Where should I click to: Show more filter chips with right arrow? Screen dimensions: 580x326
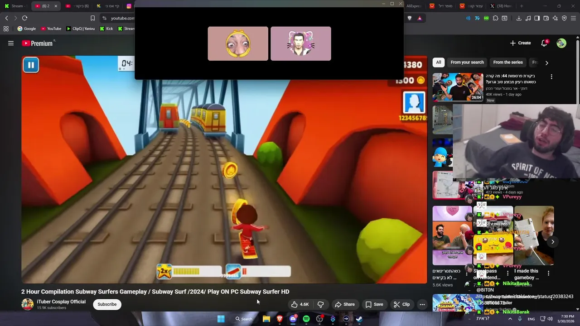[546, 63]
